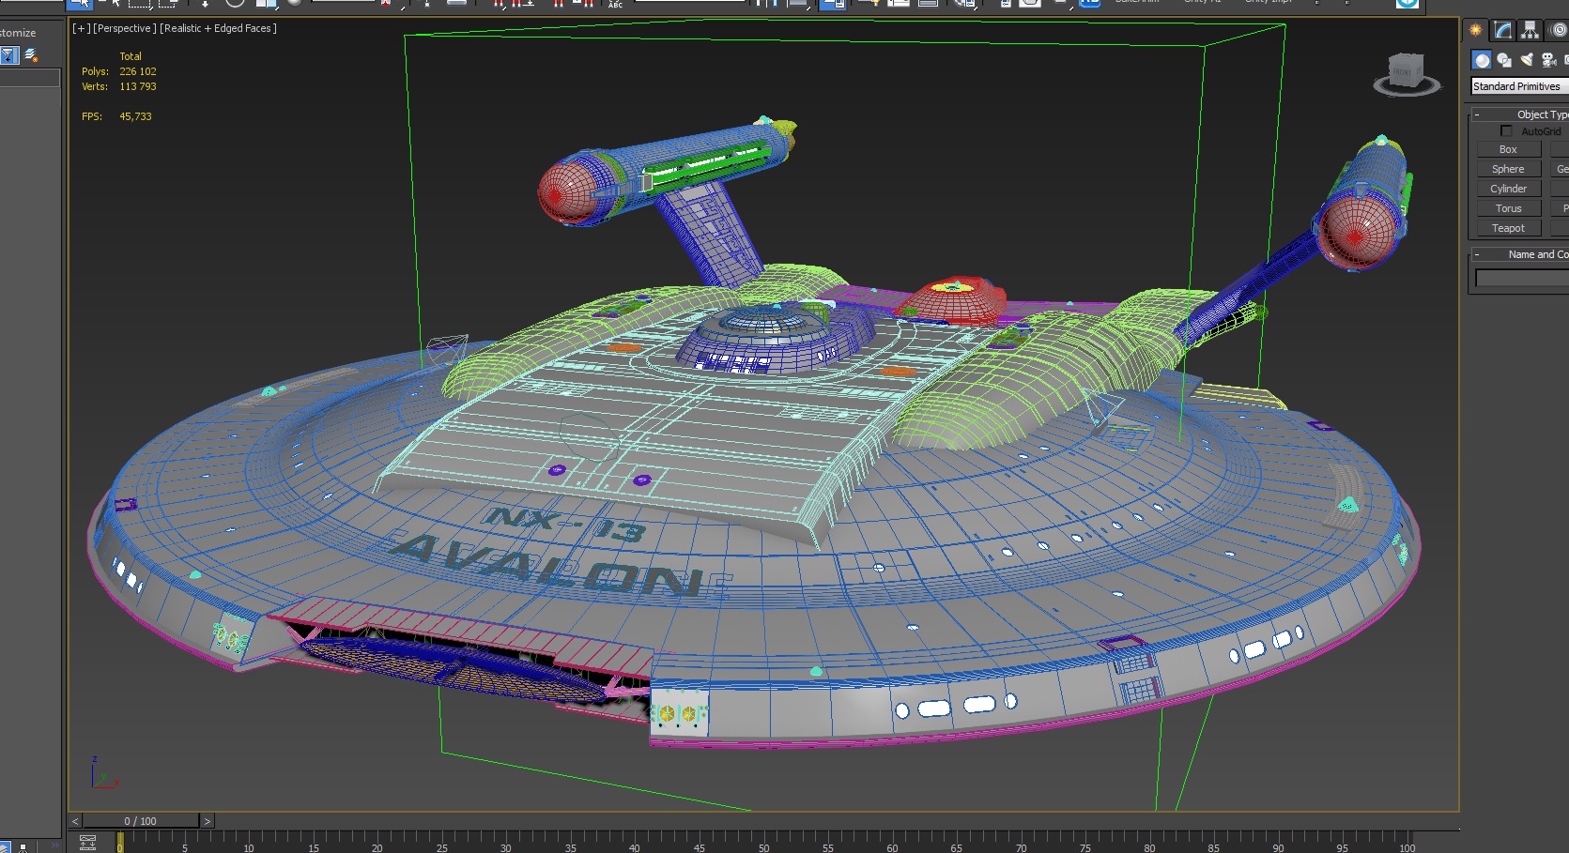Screen dimensions: 1569x853
Task: Step time slider back with left arrow
Action: coord(75,821)
